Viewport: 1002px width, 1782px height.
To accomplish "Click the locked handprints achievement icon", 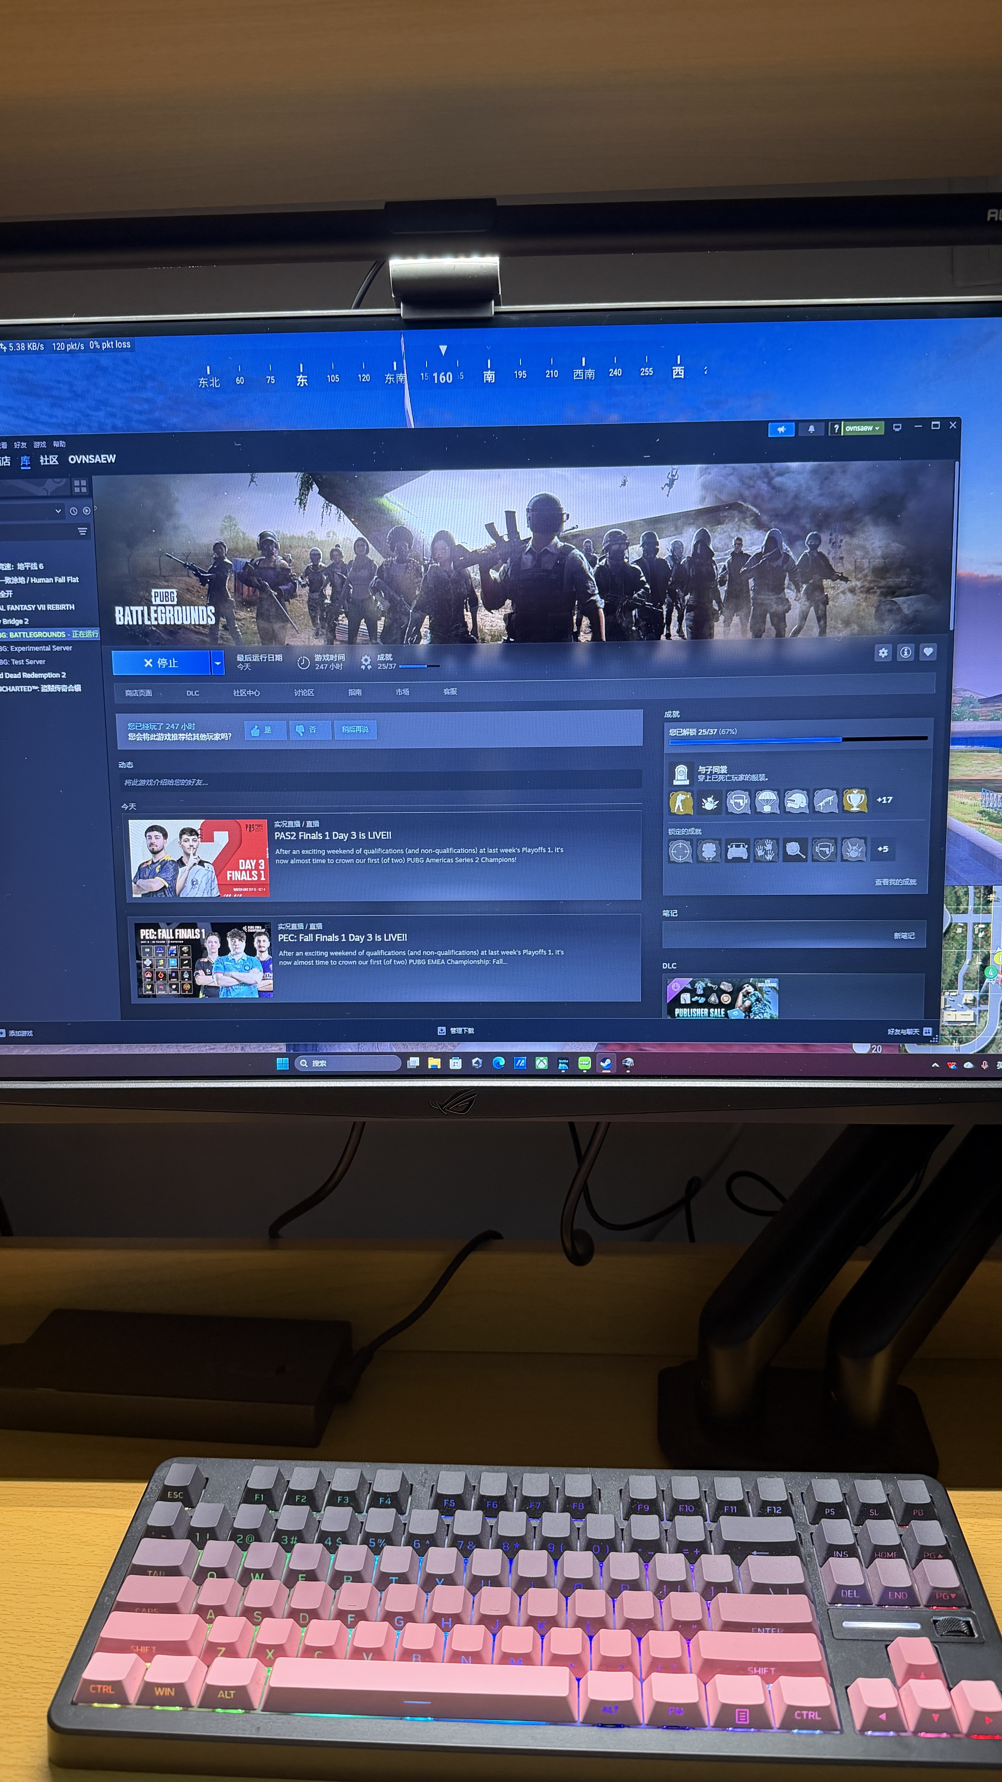I will point(766,850).
